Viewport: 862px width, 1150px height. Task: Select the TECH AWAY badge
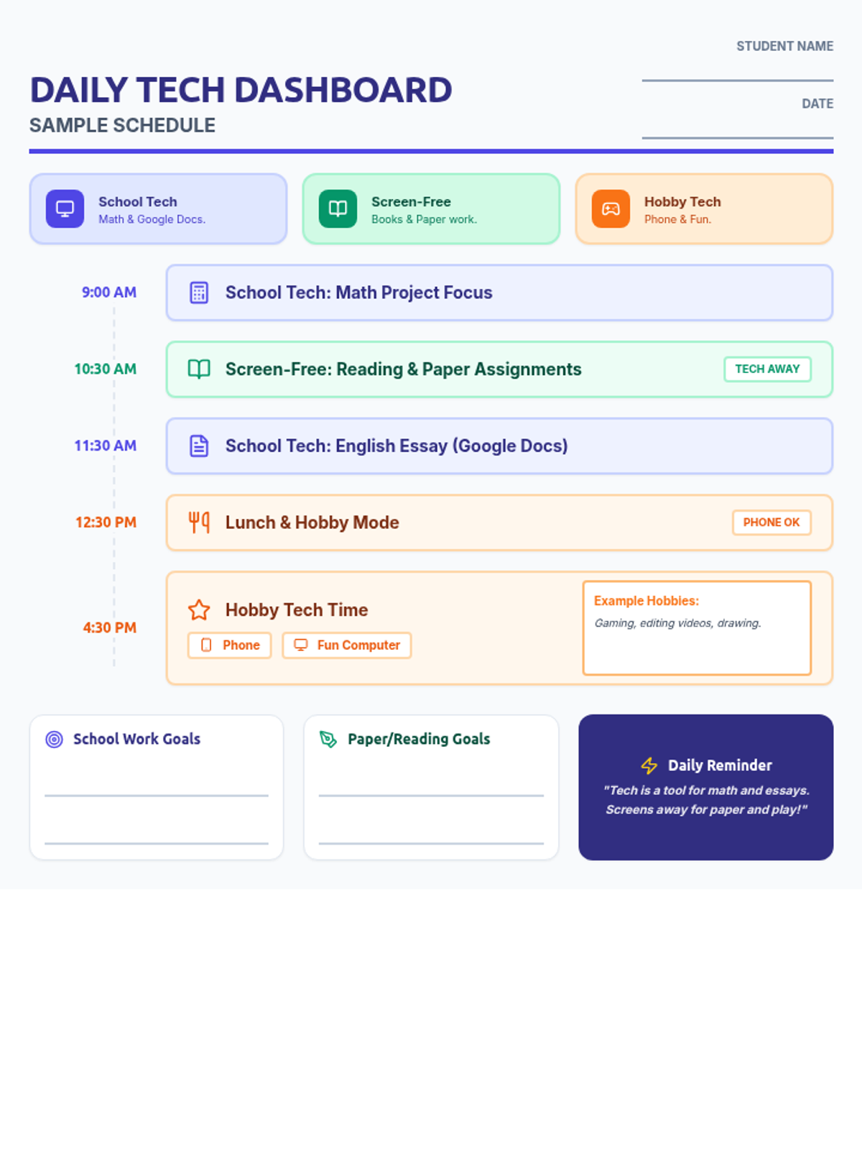767,369
